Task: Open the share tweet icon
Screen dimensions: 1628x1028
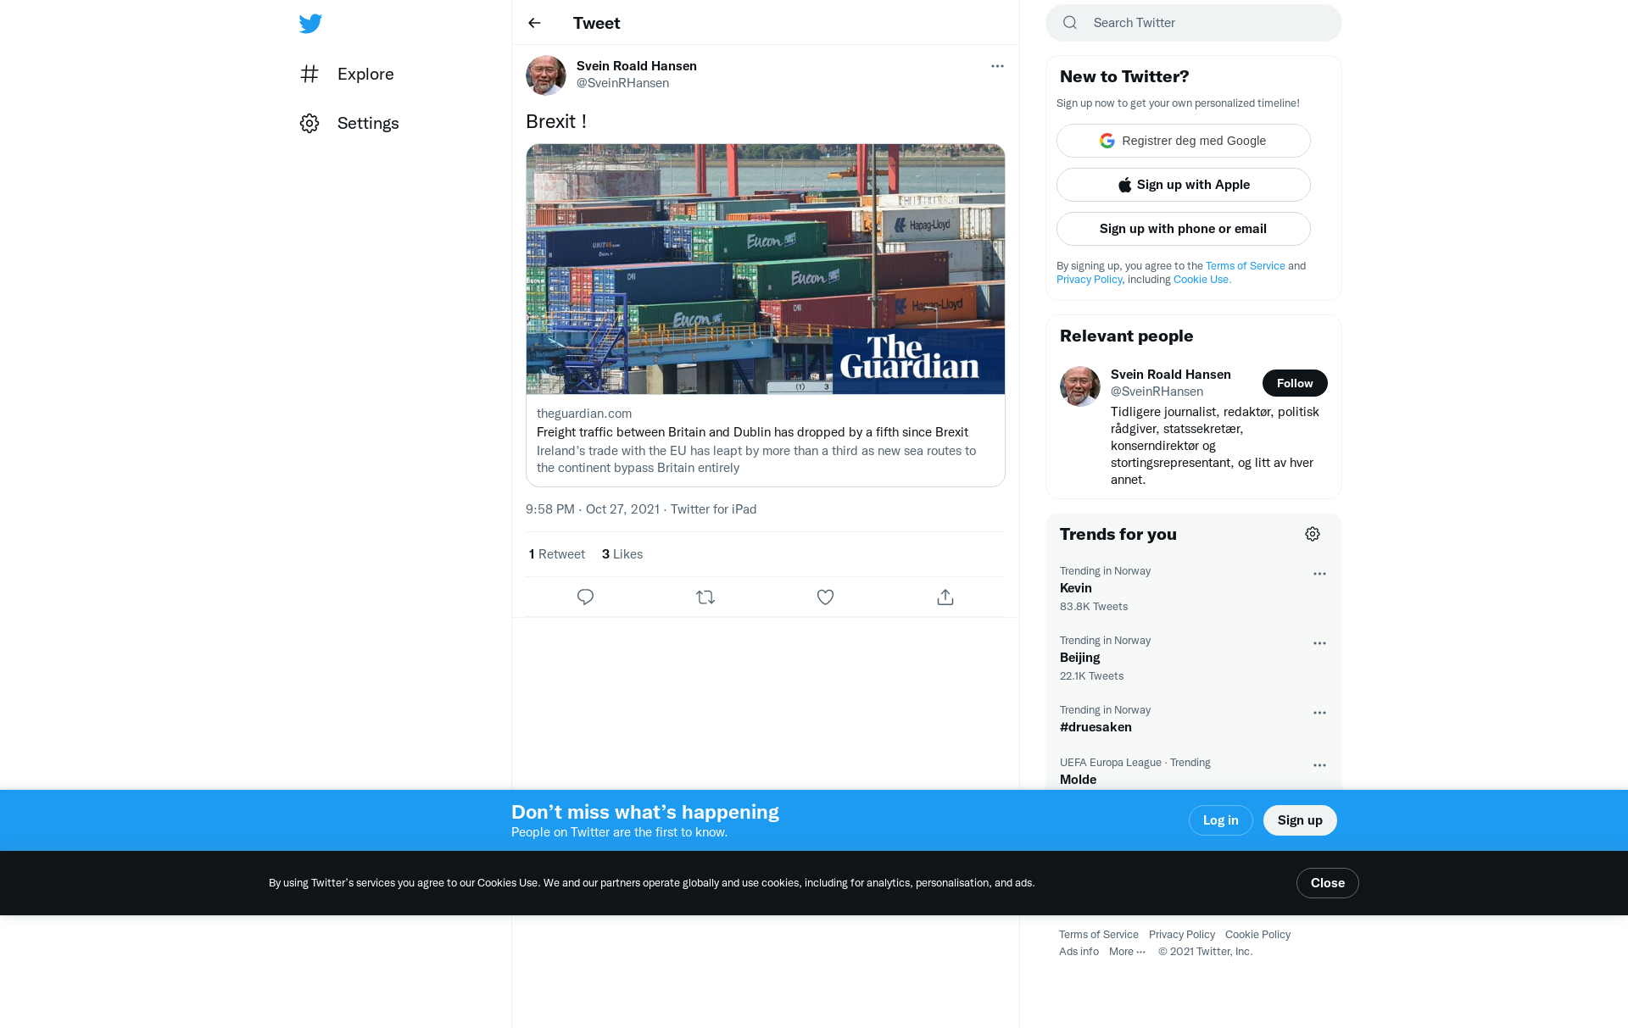Action: click(x=945, y=597)
